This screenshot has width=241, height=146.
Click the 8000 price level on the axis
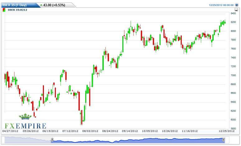pos(233,31)
